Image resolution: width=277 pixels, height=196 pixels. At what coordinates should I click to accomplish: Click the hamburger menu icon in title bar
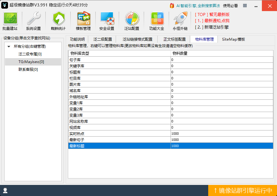coord(245,6)
